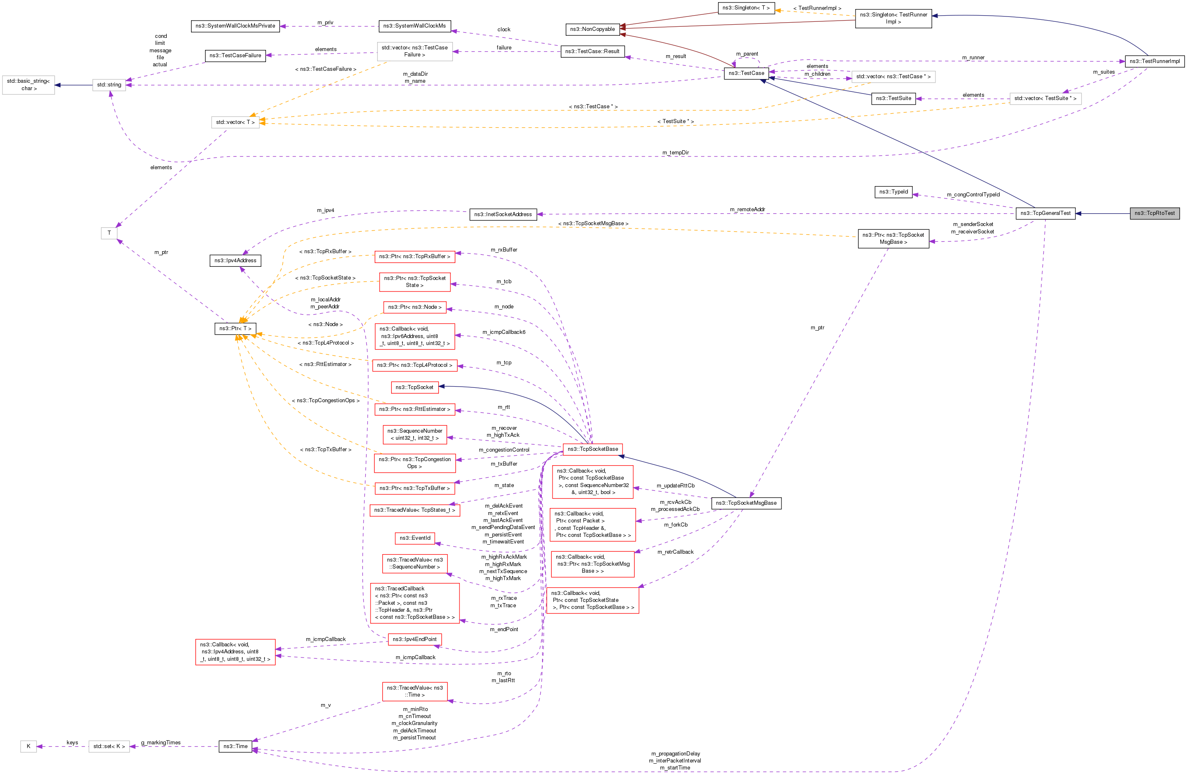Select std::basic_string< char > node
This screenshot has height=774, width=1187.
(x=28, y=85)
